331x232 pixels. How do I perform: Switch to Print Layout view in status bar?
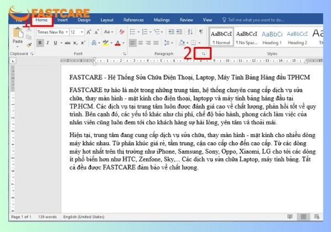click(303, 217)
